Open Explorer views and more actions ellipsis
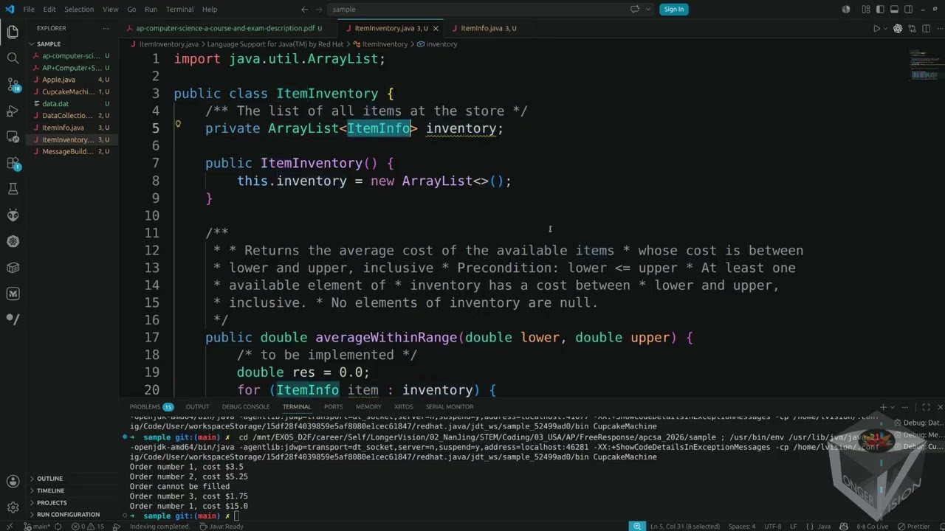 pyautogui.click(x=107, y=29)
